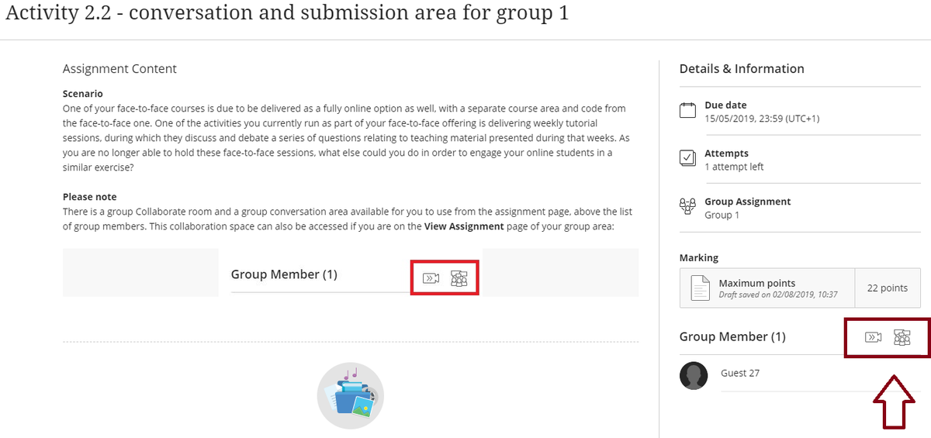Viewport: 931px width, 438px height.
Task: Click Collaborate camera icon inside Assignment Content image
Action: [x=431, y=278]
